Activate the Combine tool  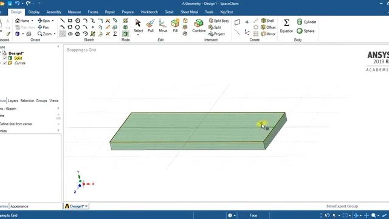tap(199, 26)
